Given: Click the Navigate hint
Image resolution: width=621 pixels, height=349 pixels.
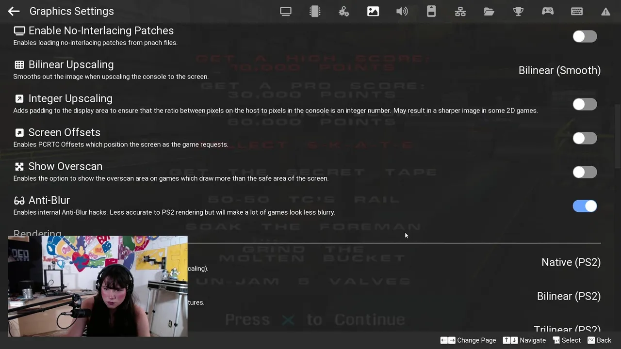Looking at the screenshot, I should [x=524, y=340].
